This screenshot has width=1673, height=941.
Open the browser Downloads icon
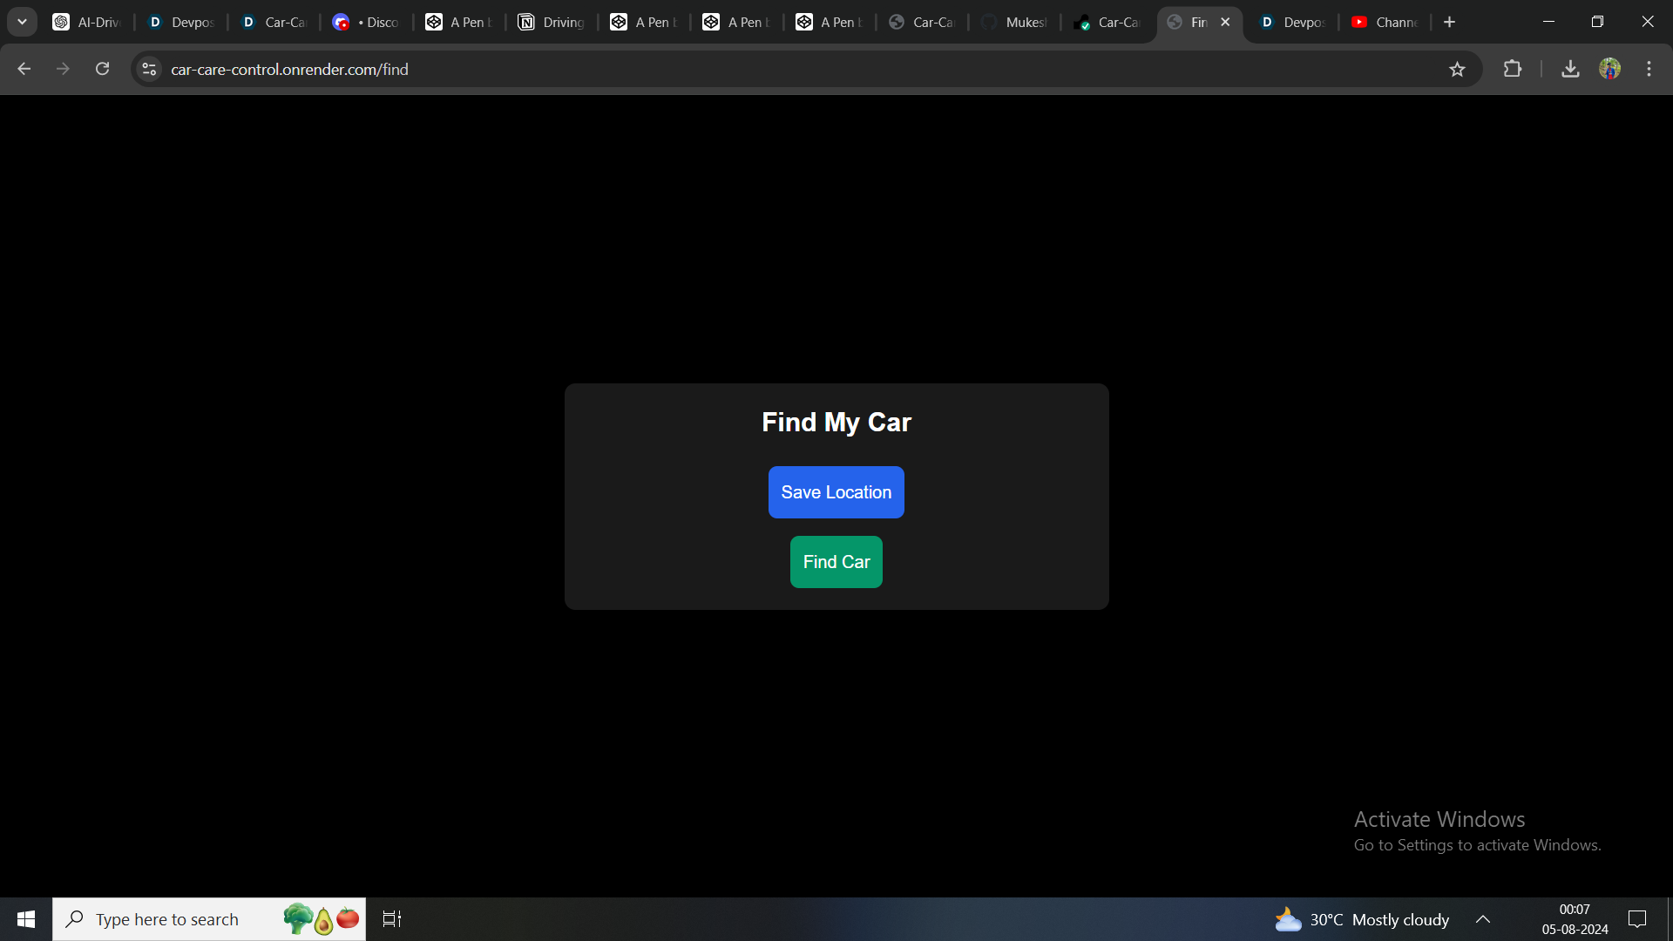(1570, 69)
